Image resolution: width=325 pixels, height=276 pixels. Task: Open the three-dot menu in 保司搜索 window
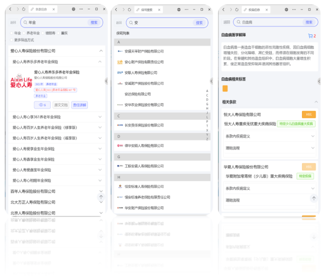pyautogui.click(x=187, y=9)
